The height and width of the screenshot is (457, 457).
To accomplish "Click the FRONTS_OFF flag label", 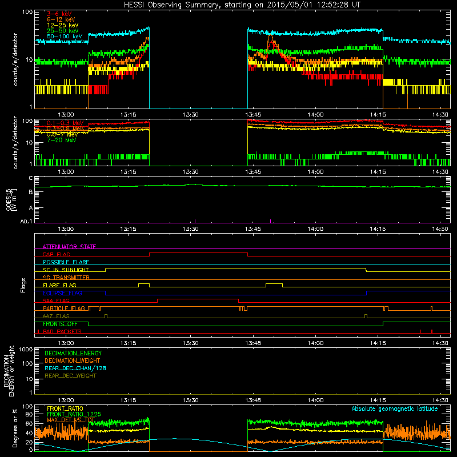I will point(60,324).
